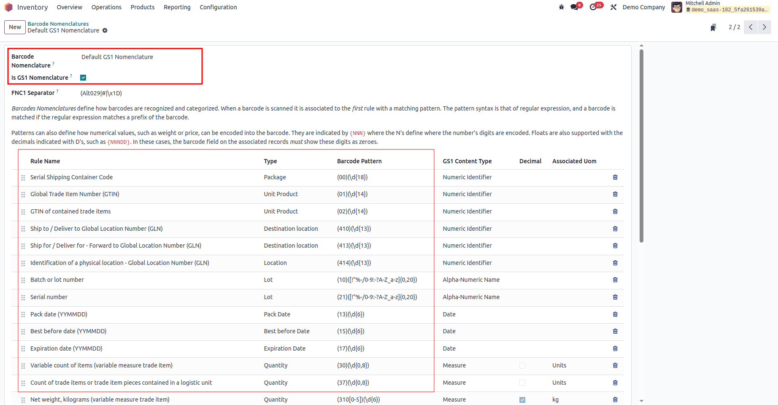Delete the Count of trade items rule
This screenshot has height=405, width=778.
tap(615, 383)
